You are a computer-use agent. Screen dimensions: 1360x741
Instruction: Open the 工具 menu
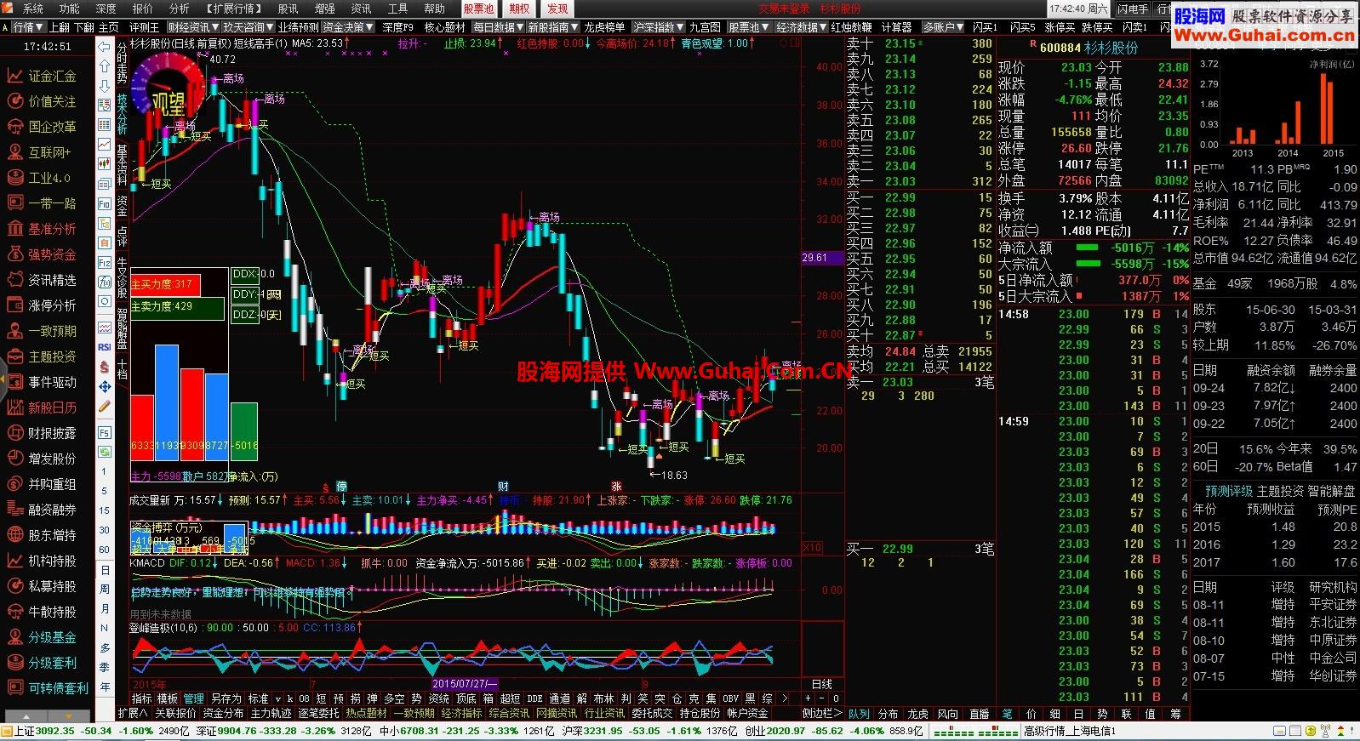click(397, 9)
